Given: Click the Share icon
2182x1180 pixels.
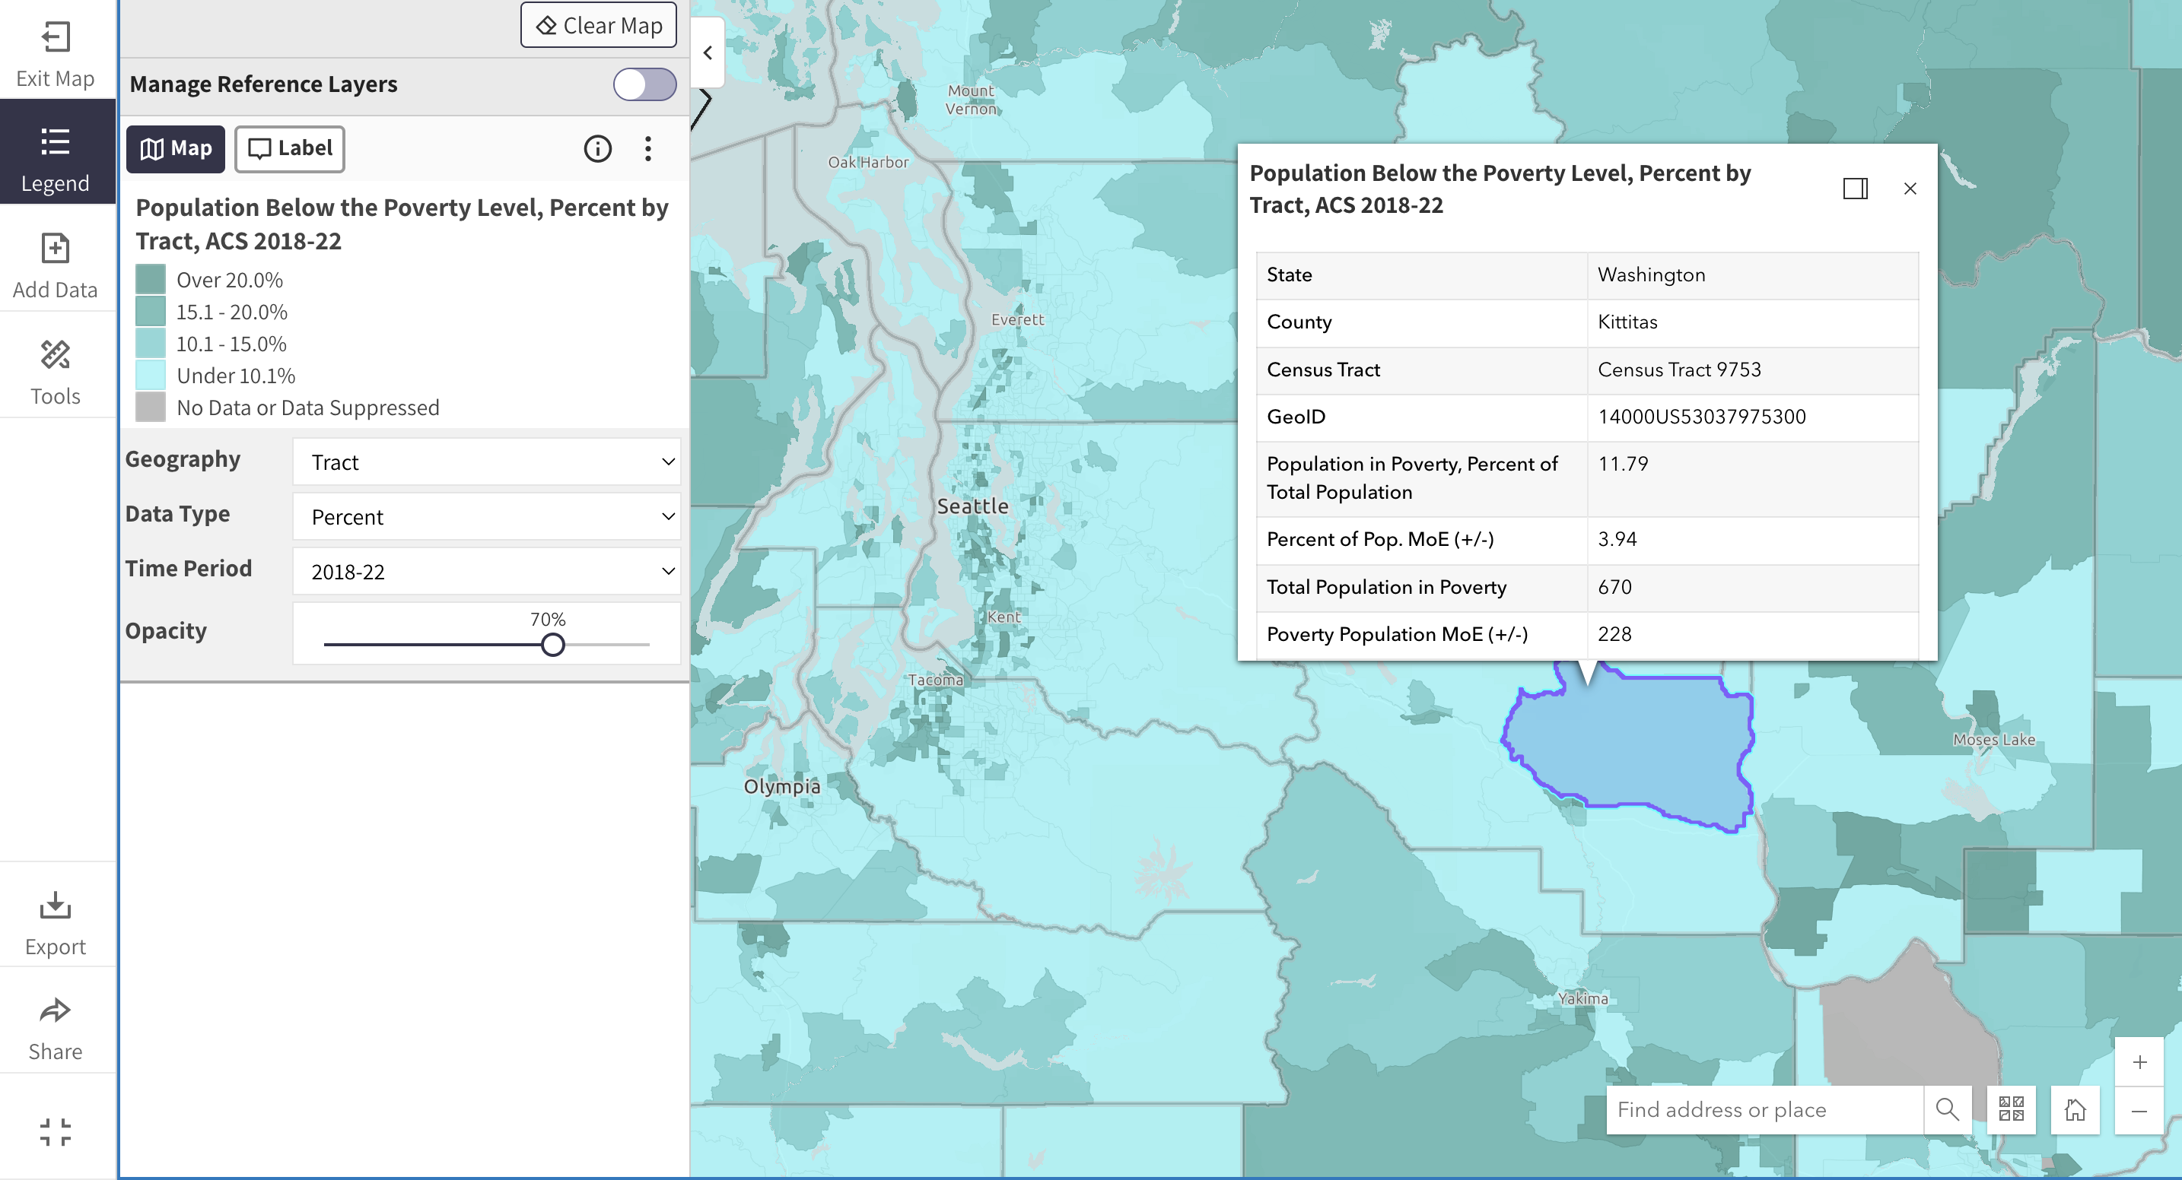Looking at the screenshot, I should tap(55, 1010).
